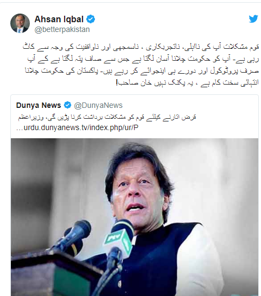This screenshot has height=296, width=261.
Task: Click the green PTV microphone in photo
Action: click(x=118, y=240)
